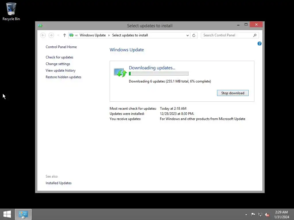This screenshot has width=294, height=220.
Task: Open Help with the question mark icon
Action: (260, 44)
